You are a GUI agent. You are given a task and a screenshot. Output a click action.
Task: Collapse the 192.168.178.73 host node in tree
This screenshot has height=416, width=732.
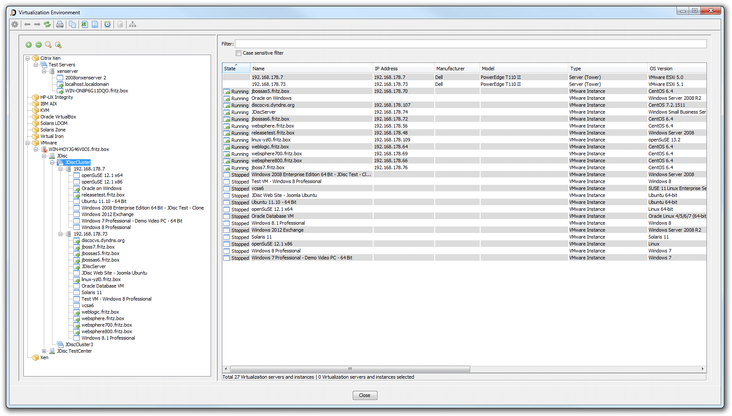[61, 234]
